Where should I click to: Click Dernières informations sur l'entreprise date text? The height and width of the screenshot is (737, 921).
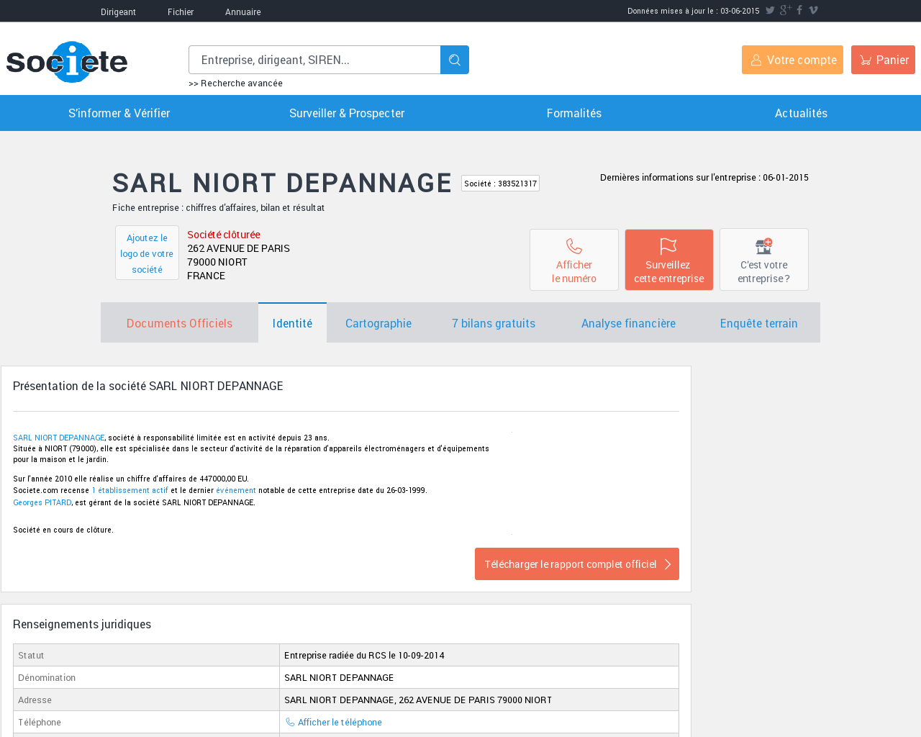pyautogui.click(x=704, y=177)
